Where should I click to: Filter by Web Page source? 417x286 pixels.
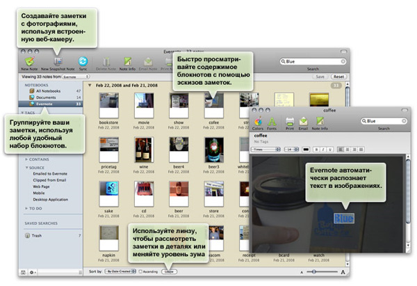click(41, 186)
